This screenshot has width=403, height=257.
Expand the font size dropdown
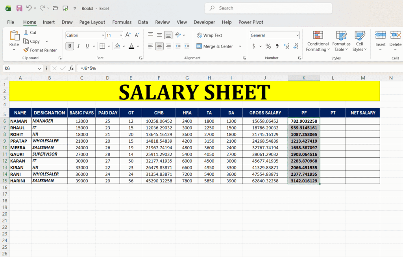coord(121,35)
